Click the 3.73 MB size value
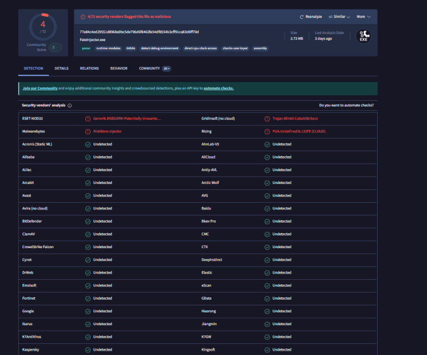 point(297,39)
